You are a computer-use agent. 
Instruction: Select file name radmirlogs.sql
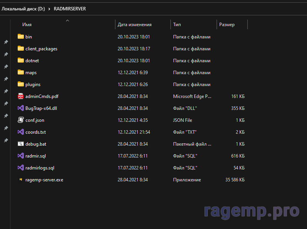tap(40, 168)
